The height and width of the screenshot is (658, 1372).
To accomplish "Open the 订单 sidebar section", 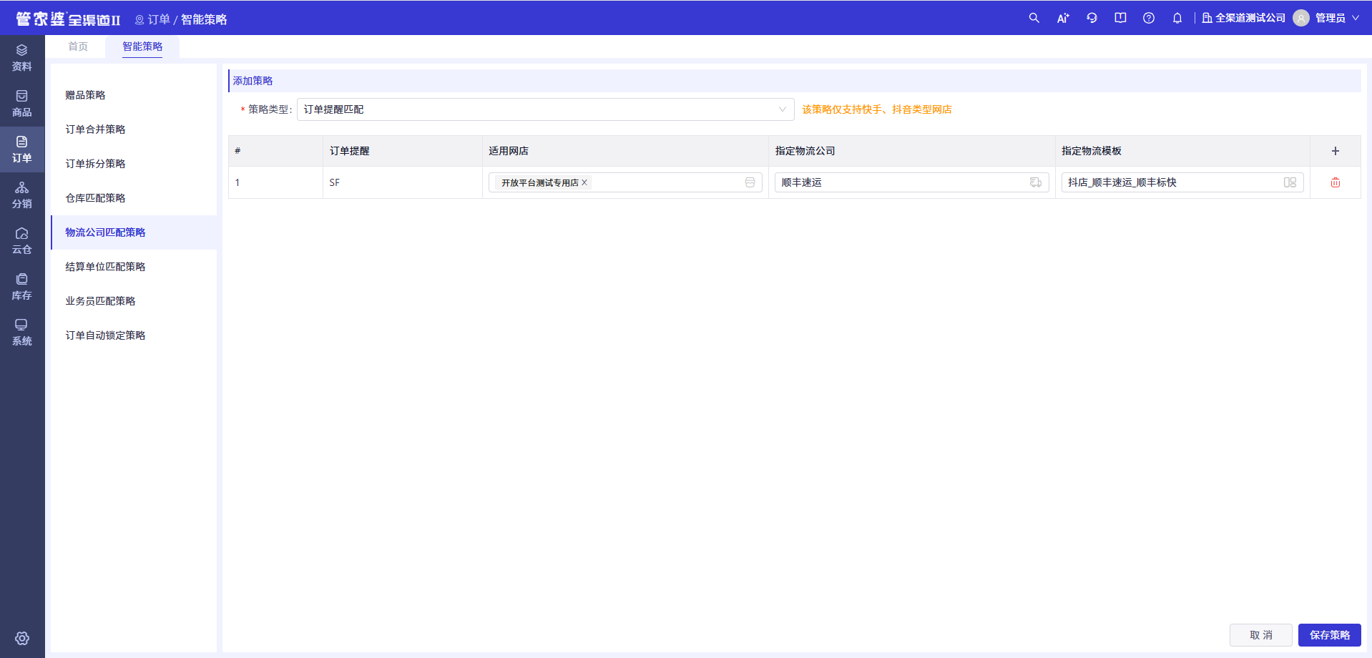I will click(x=22, y=149).
